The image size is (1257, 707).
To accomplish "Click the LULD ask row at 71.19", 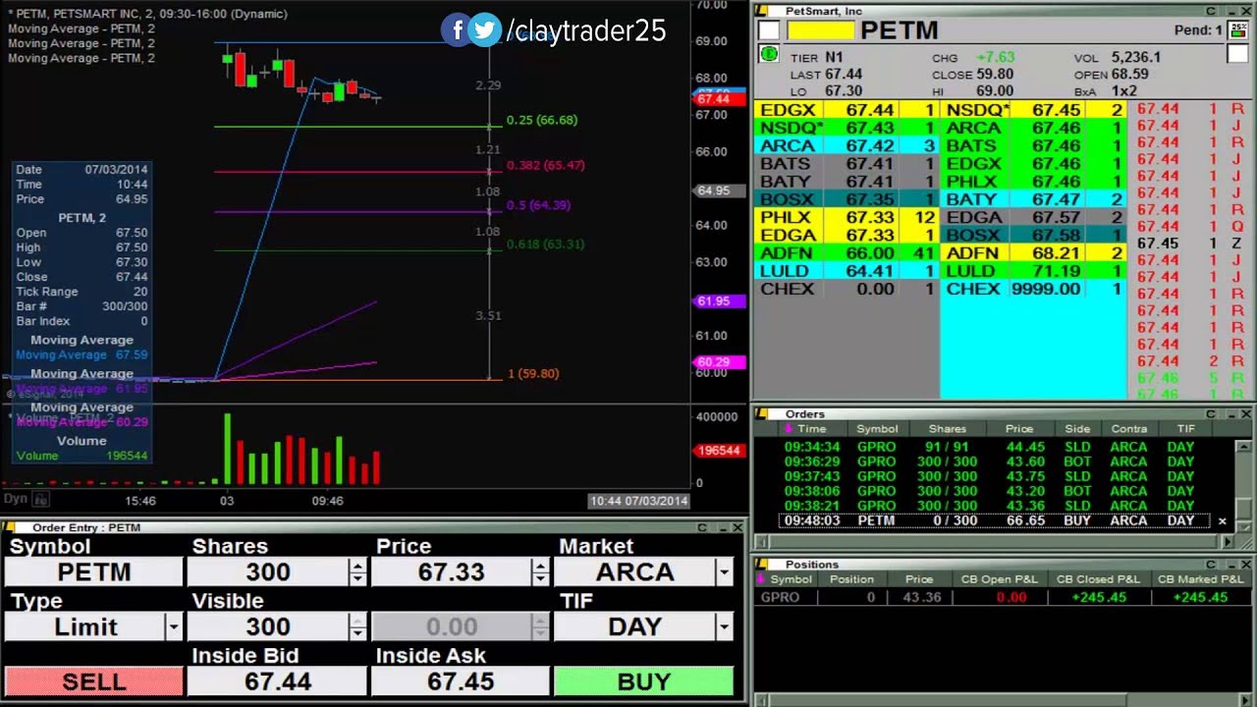I will tap(1034, 271).
